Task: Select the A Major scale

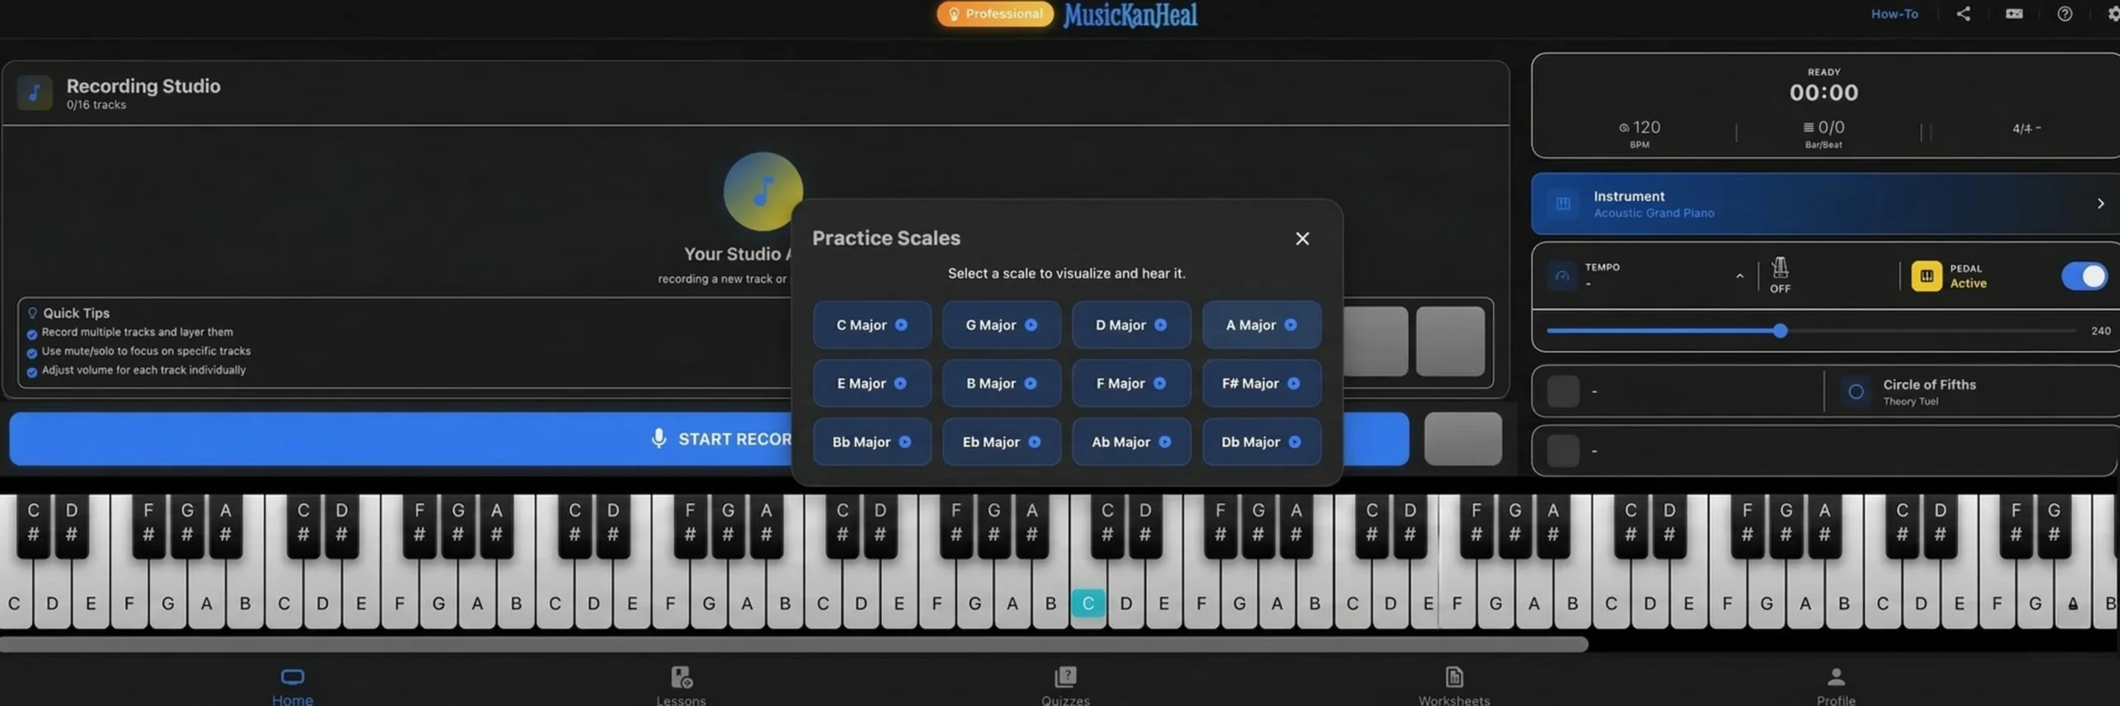Action: [1261, 324]
